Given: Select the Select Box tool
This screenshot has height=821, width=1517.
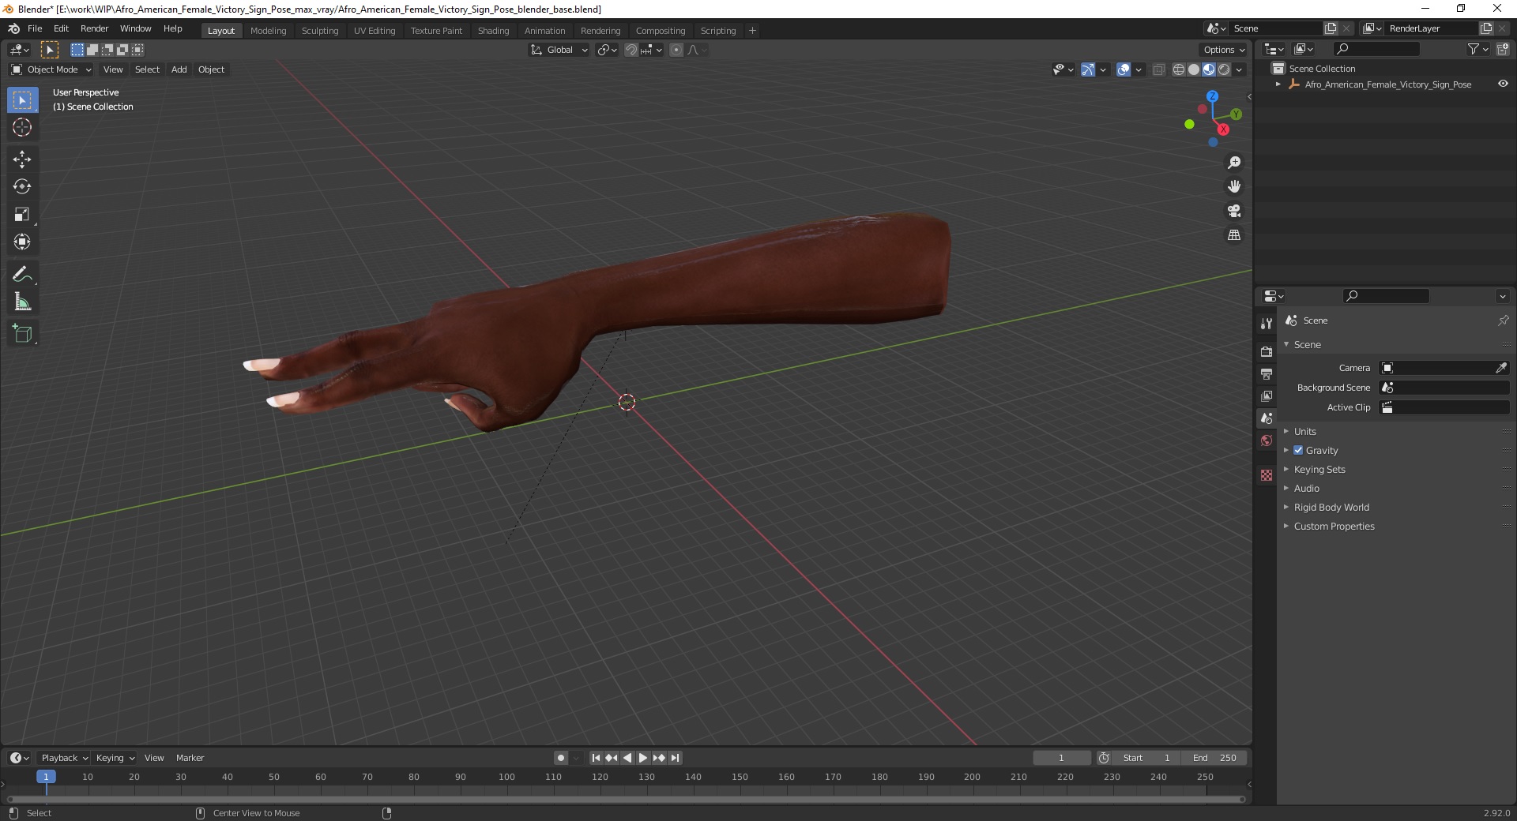Looking at the screenshot, I should (22, 100).
